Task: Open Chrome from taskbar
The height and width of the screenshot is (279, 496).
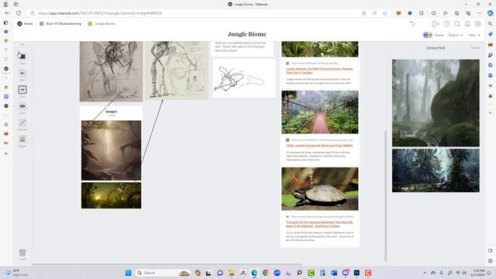Action: click(x=265, y=273)
